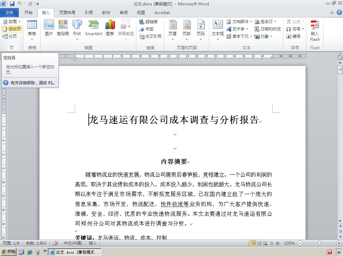
Task: Expand the 文档部件 dropdown arrow
Action: pyautogui.click(x=251, y=21)
